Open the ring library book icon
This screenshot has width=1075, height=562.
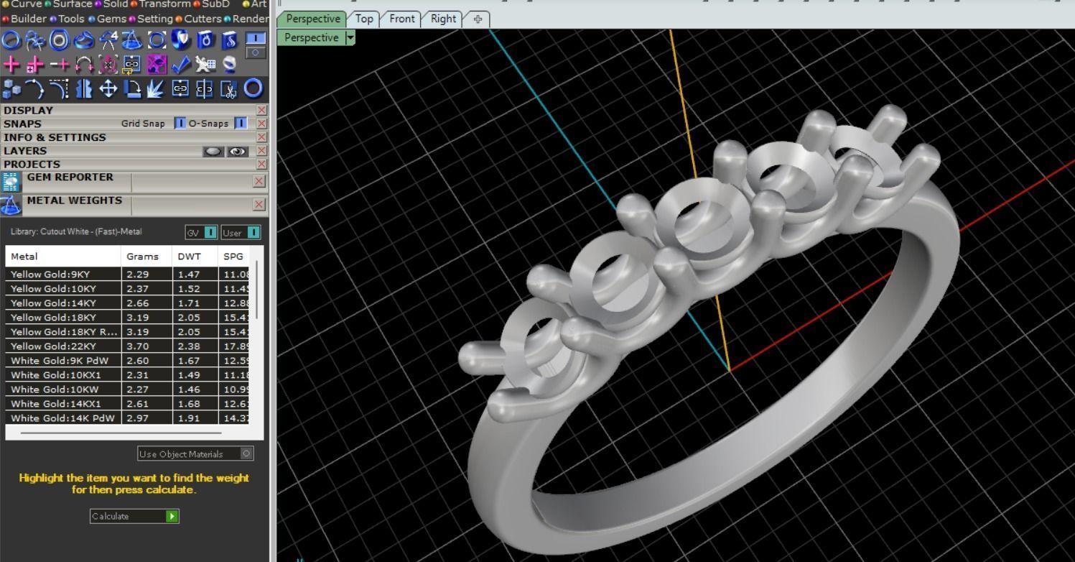[x=205, y=40]
